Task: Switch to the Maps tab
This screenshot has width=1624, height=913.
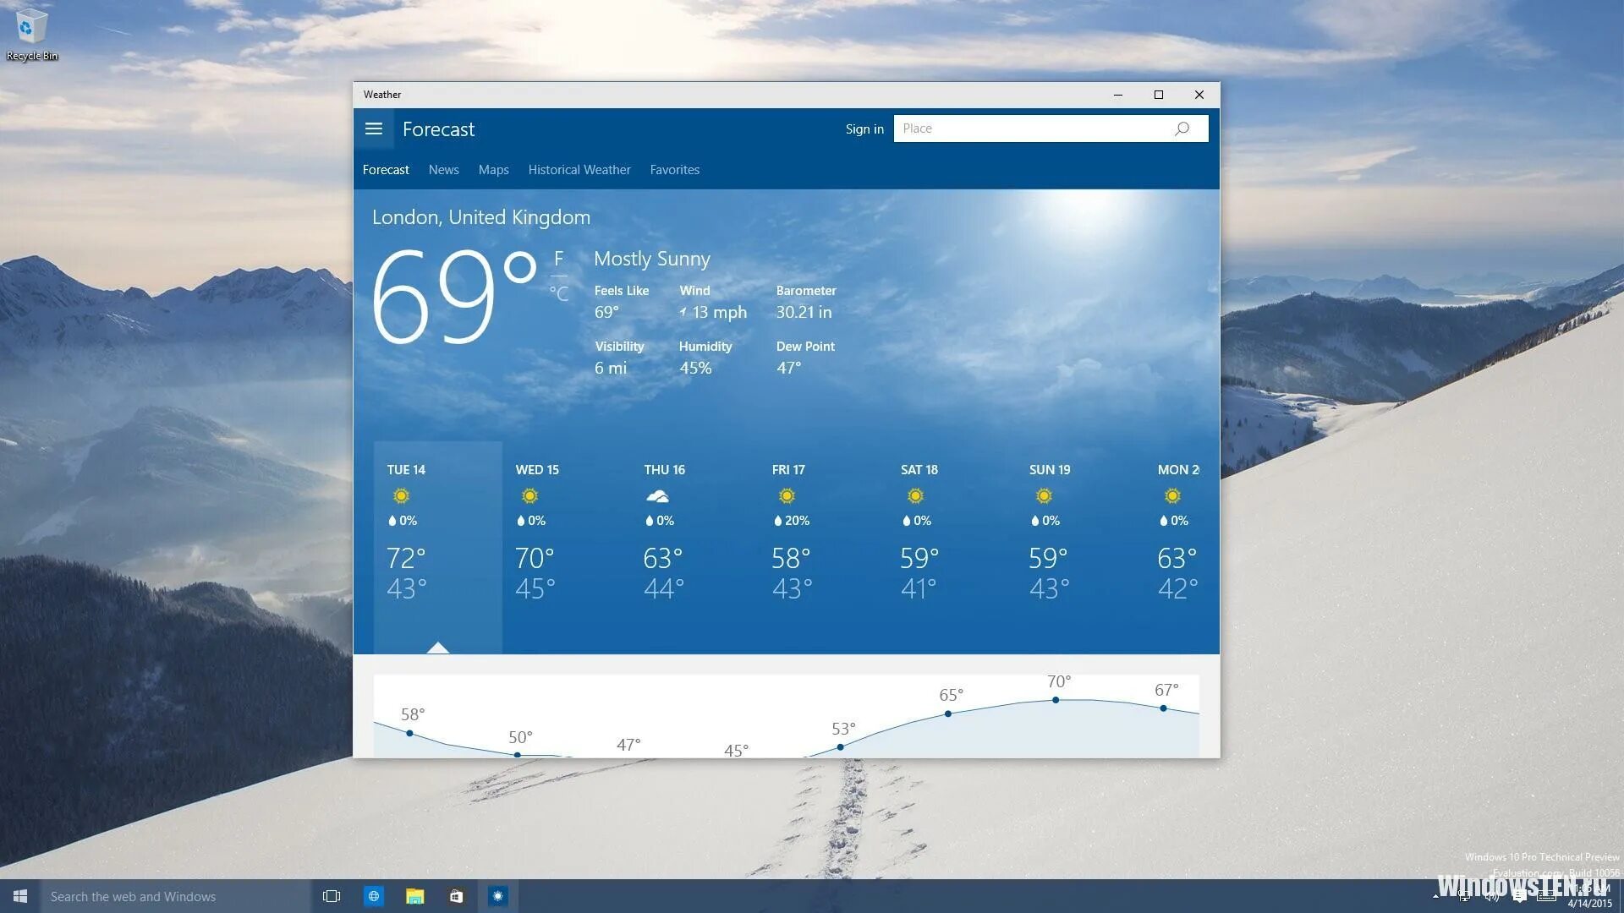Action: pos(494,169)
